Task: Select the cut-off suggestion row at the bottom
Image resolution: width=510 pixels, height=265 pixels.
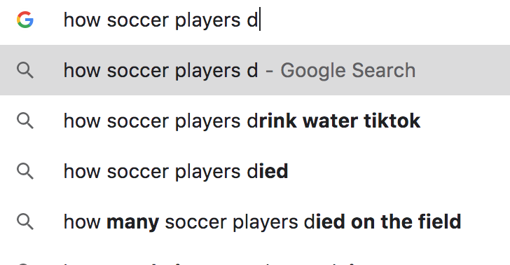Action: coord(255,261)
